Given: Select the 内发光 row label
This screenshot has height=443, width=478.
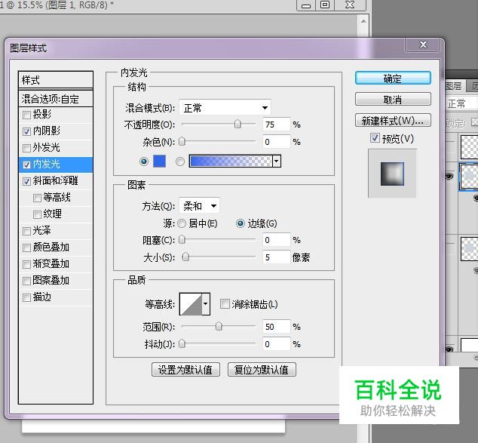Looking at the screenshot, I should click(46, 164).
